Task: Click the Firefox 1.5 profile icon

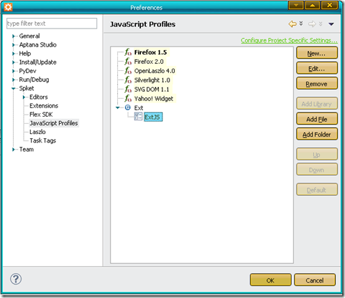Action: 128,52
